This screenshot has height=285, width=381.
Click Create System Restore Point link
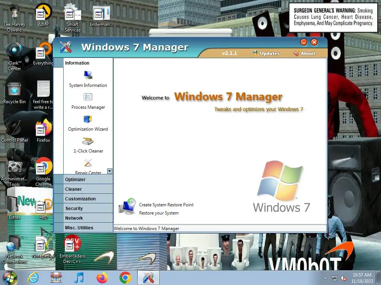click(x=166, y=205)
